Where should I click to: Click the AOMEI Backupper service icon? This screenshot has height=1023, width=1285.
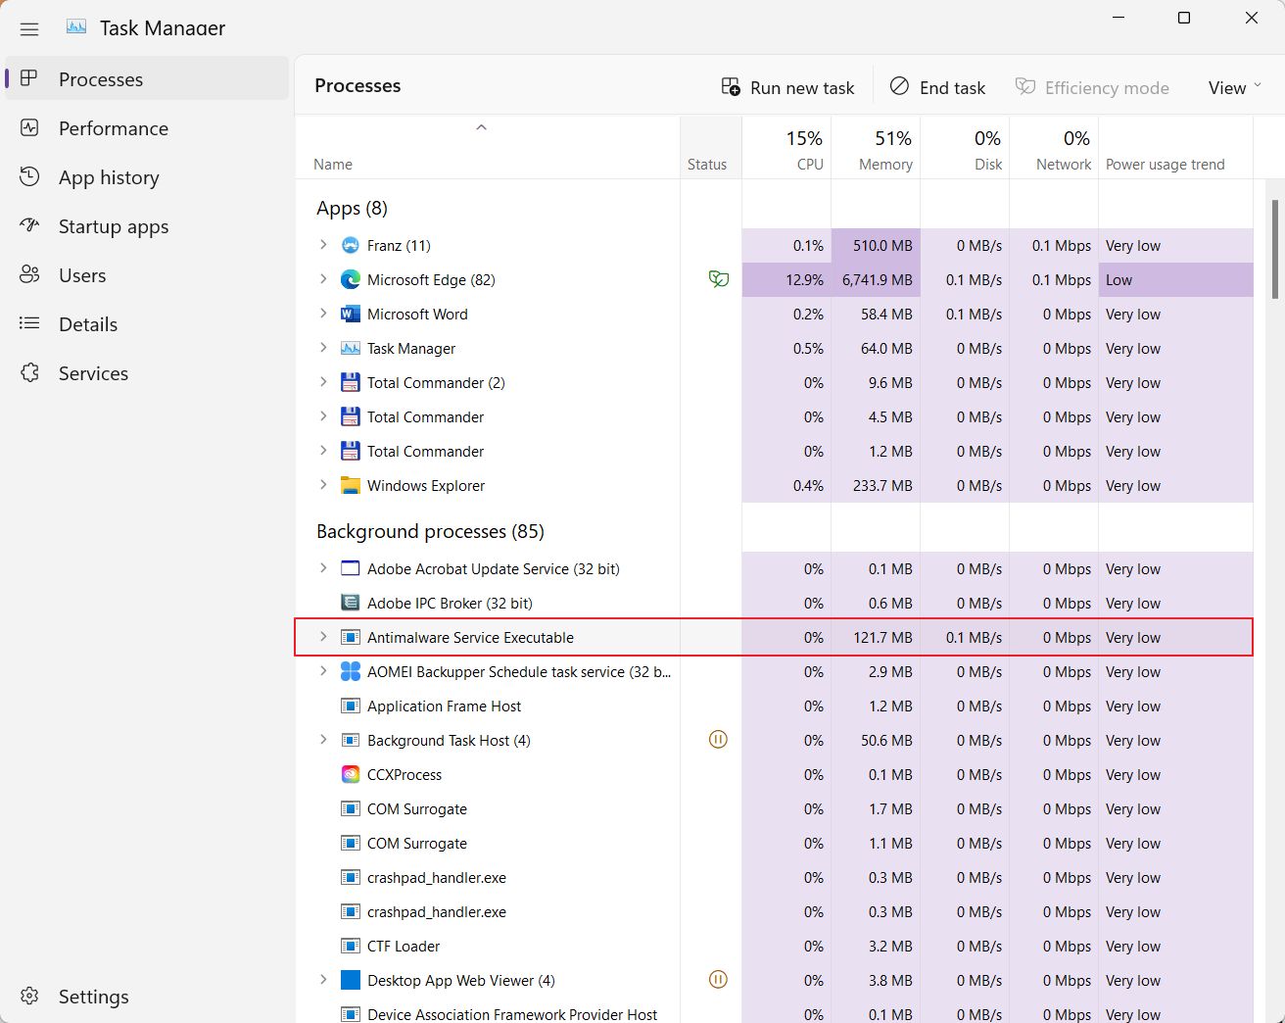coord(350,671)
